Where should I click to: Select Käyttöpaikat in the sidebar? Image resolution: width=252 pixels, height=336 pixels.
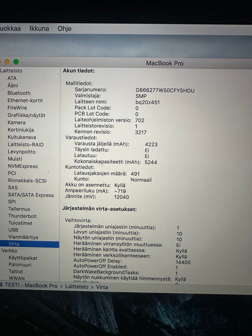click(23, 258)
